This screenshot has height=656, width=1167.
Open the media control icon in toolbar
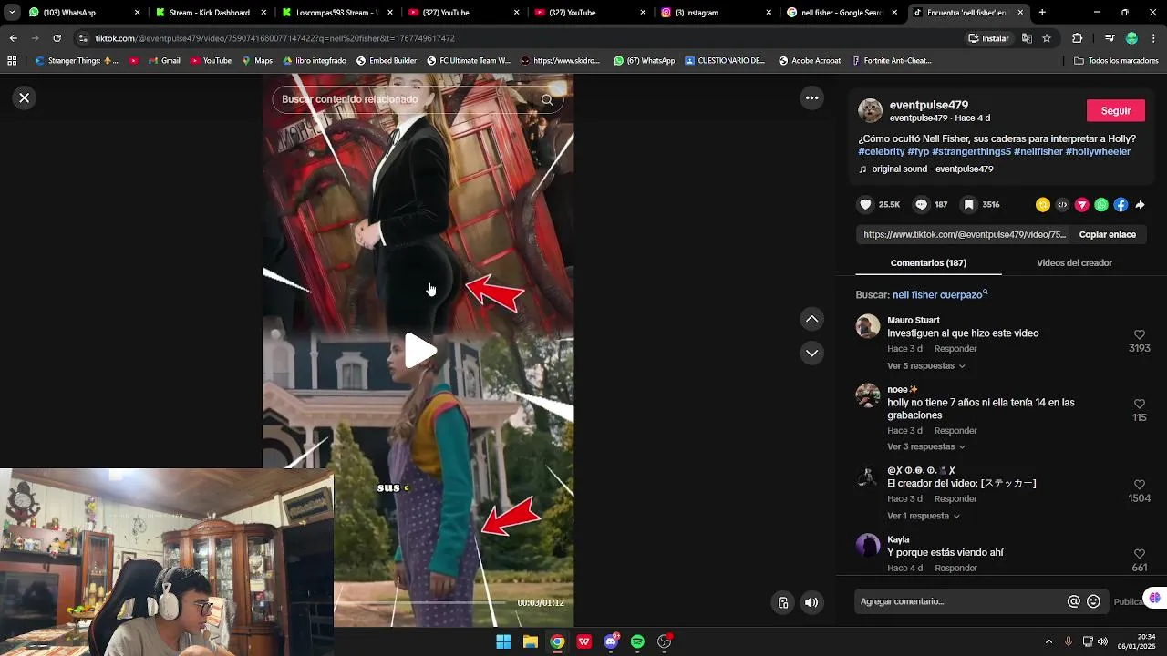click(1109, 38)
